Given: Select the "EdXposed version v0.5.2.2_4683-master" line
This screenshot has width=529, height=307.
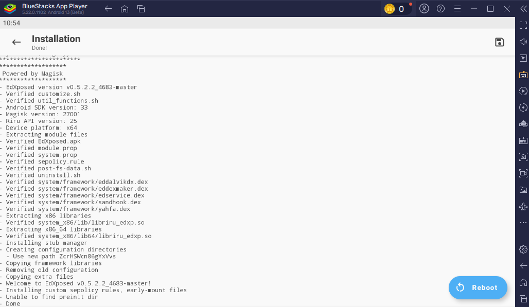Looking at the screenshot, I should coord(68,87).
